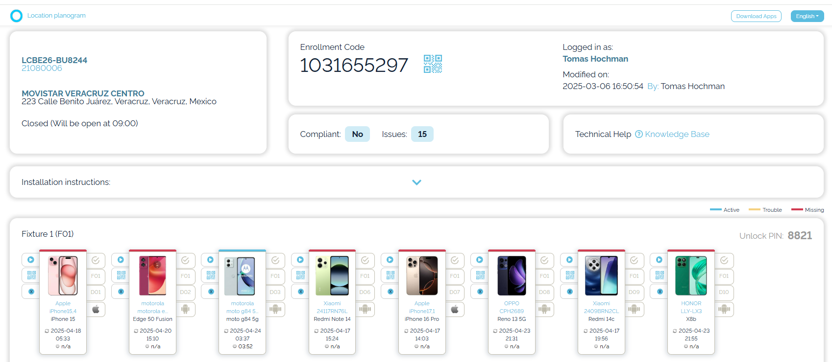Open the QR code for HONOR X8b
This screenshot has height=362, width=832.
pyautogui.click(x=660, y=275)
